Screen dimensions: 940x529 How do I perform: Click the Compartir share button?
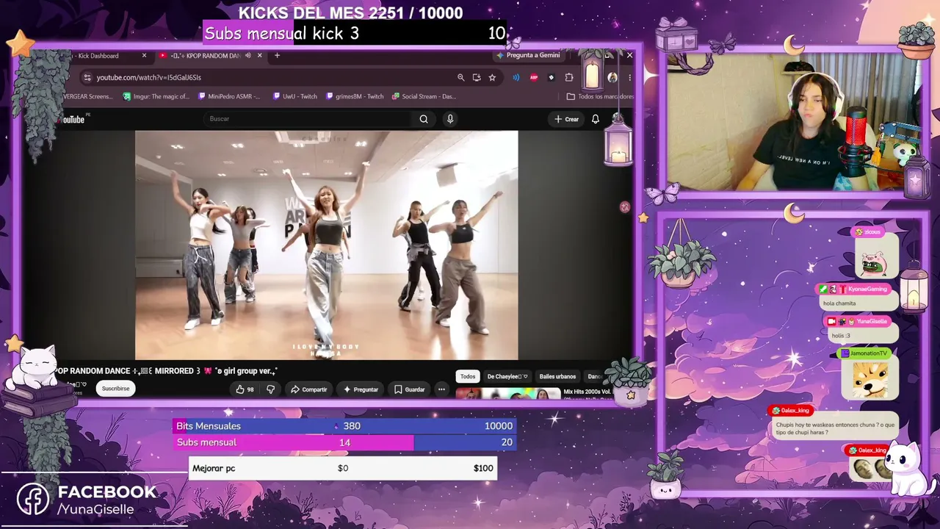[x=309, y=389]
